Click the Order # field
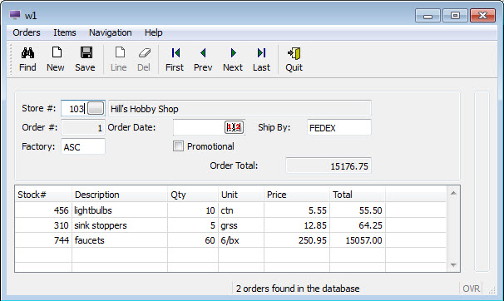This screenshot has height=301, width=504. point(83,127)
